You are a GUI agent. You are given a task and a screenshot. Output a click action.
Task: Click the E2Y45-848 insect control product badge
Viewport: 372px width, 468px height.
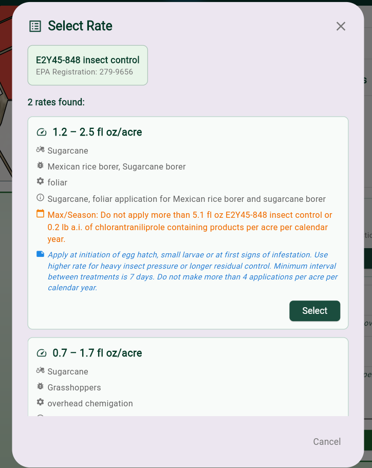point(87,65)
